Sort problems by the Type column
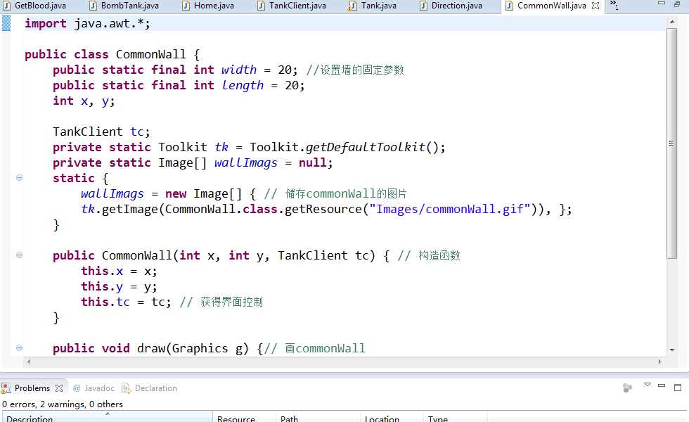This screenshot has height=422, width=689. coord(456,418)
